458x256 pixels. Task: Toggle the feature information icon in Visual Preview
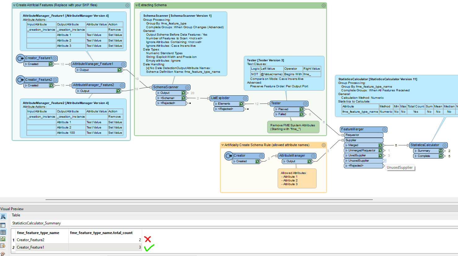3,246
